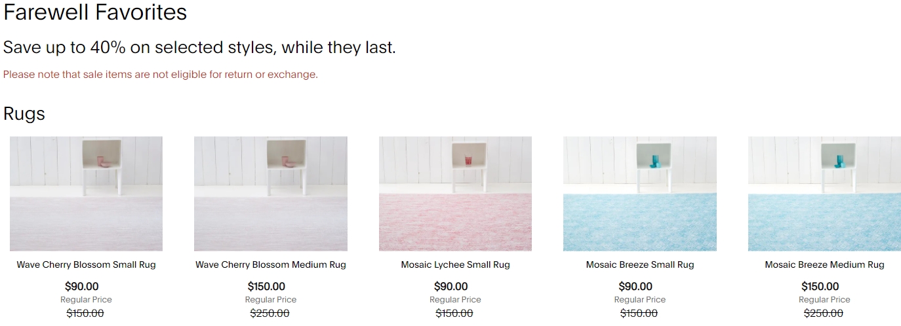
Task: Click struck-through $250.00 under Mosaic Breeze Medium
Action: 824,314
